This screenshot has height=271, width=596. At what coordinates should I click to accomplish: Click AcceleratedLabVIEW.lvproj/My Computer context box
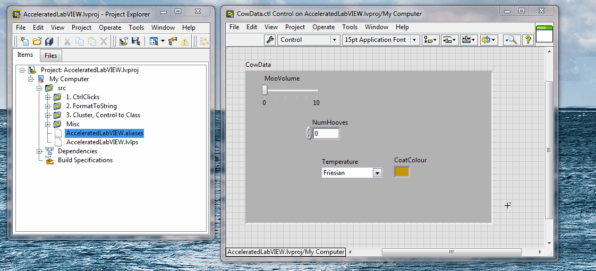coord(286,252)
